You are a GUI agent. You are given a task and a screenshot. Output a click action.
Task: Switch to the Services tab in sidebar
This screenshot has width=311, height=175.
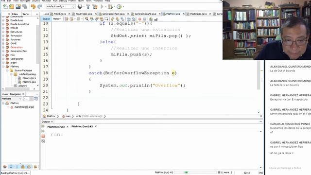(x=27, y=14)
